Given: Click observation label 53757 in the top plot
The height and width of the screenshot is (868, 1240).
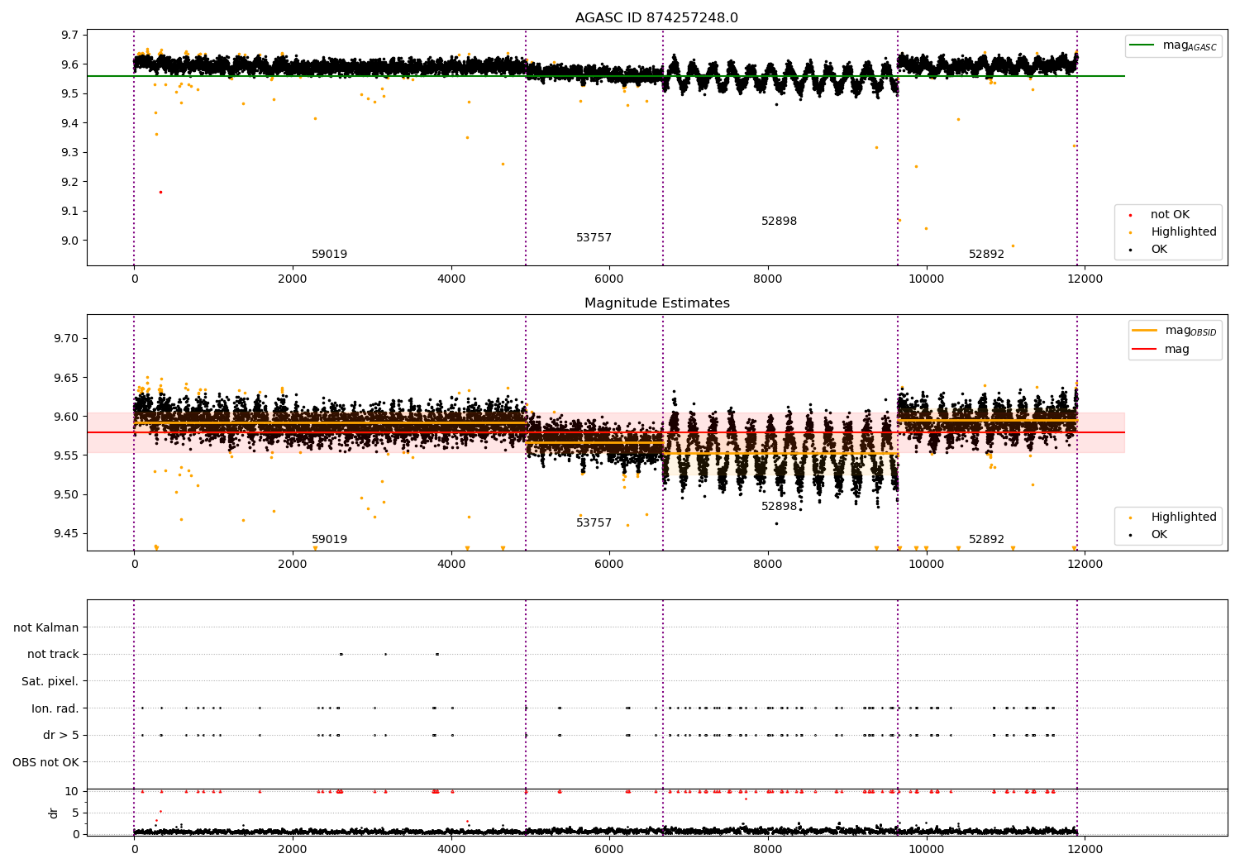Looking at the screenshot, I should point(594,238).
